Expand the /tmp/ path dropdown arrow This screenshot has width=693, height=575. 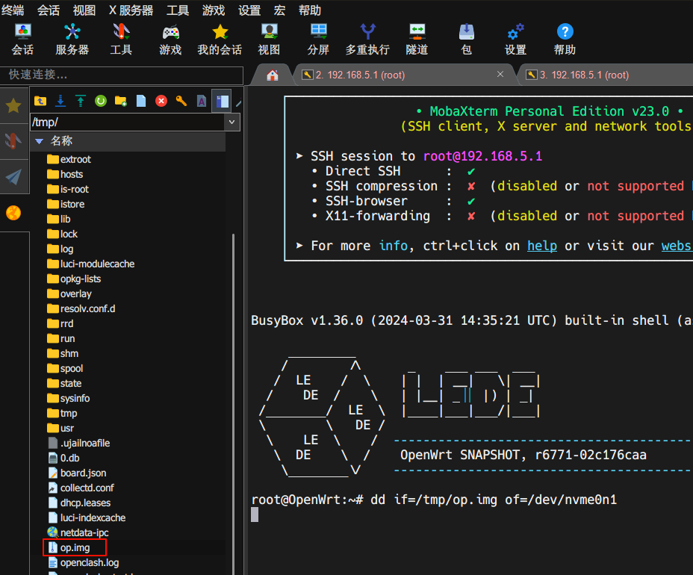[232, 122]
